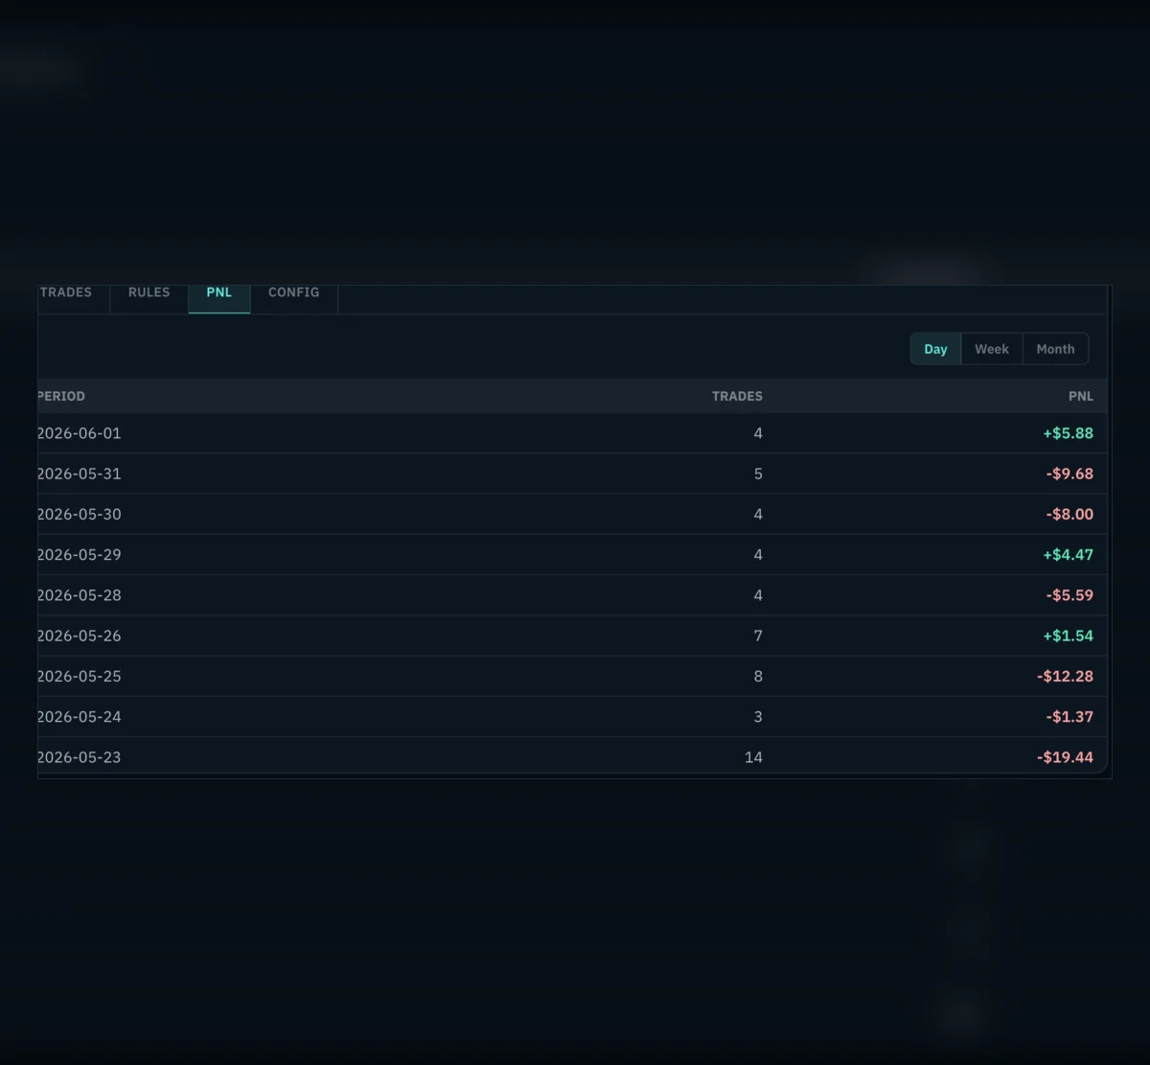The height and width of the screenshot is (1065, 1150).
Task: Click the +$1.54 PNL value
Action: (1068, 636)
